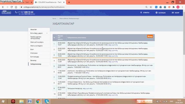Click the view link in notification 1

(113, 45)
